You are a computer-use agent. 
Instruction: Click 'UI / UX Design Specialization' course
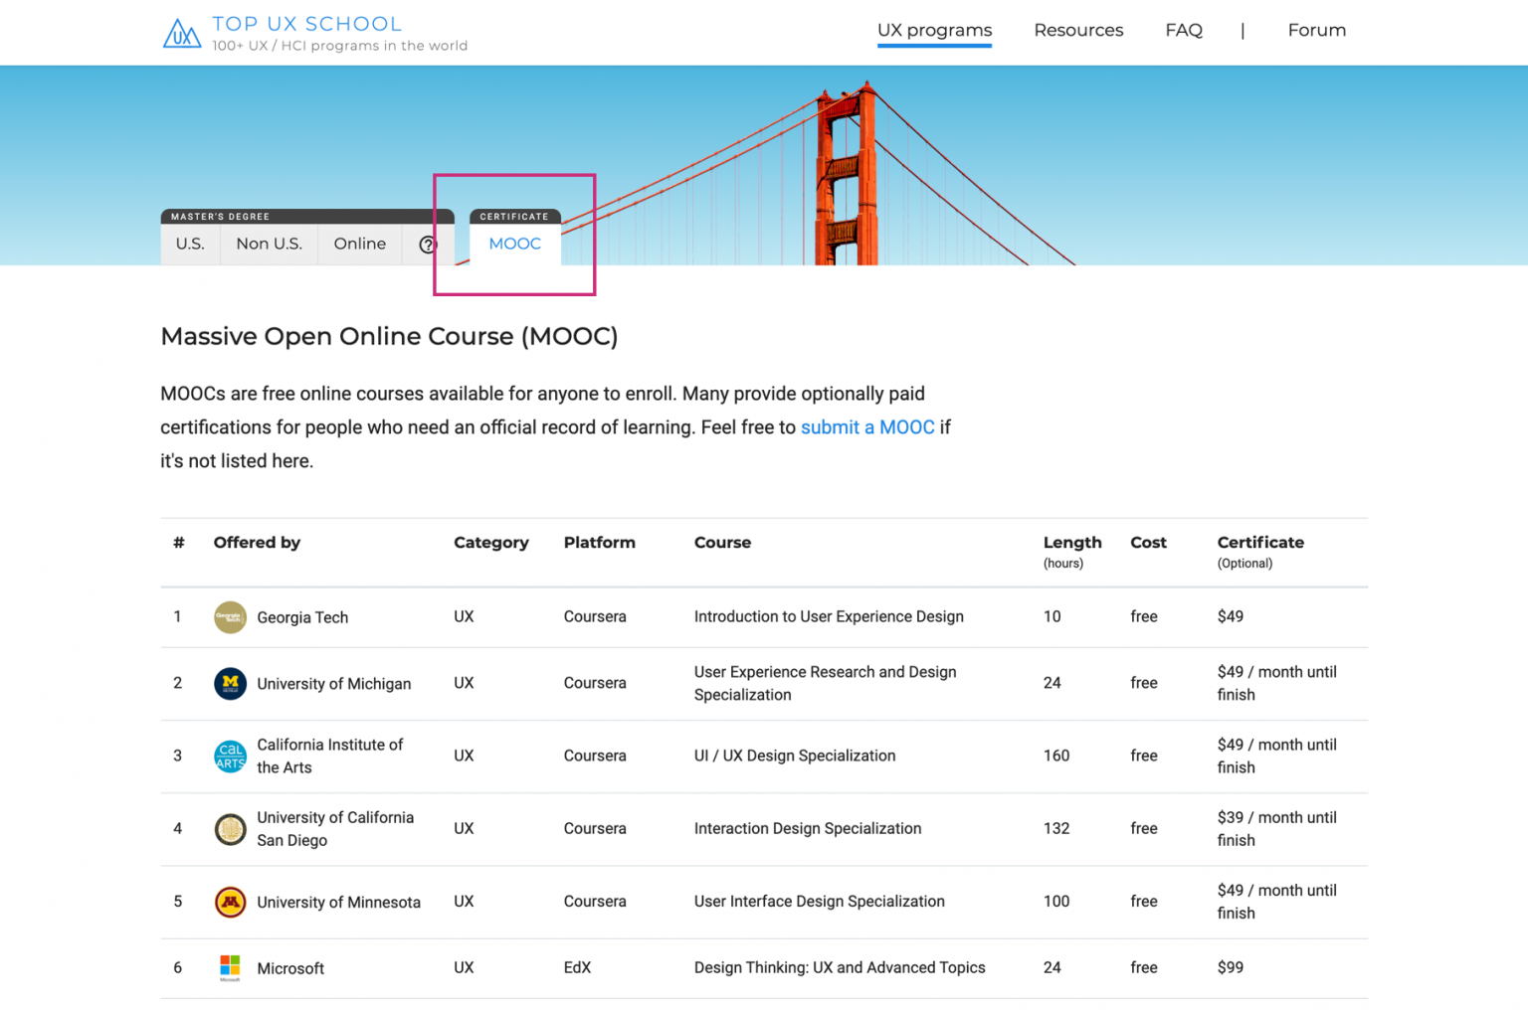(x=795, y=756)
